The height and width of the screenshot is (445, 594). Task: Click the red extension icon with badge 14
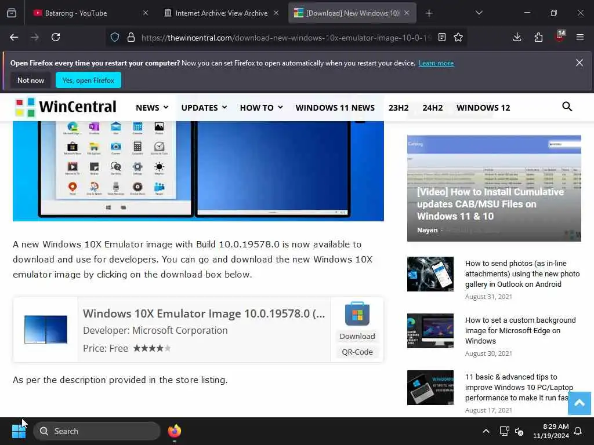[x=560, y=37]
